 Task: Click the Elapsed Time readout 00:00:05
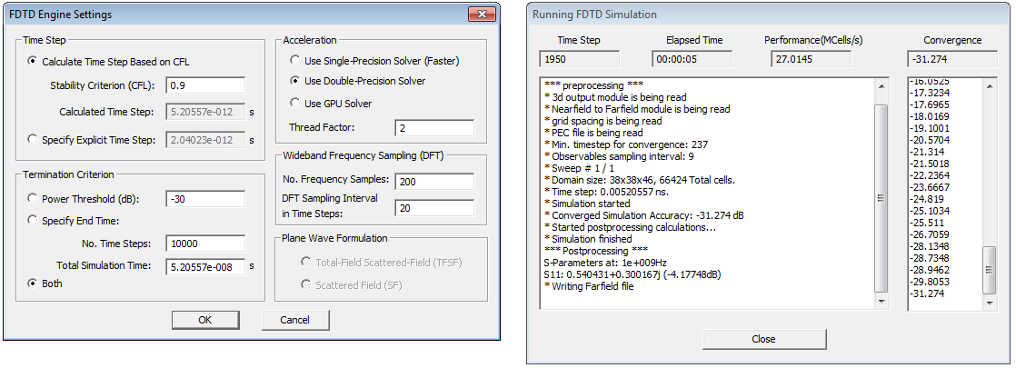692,60
